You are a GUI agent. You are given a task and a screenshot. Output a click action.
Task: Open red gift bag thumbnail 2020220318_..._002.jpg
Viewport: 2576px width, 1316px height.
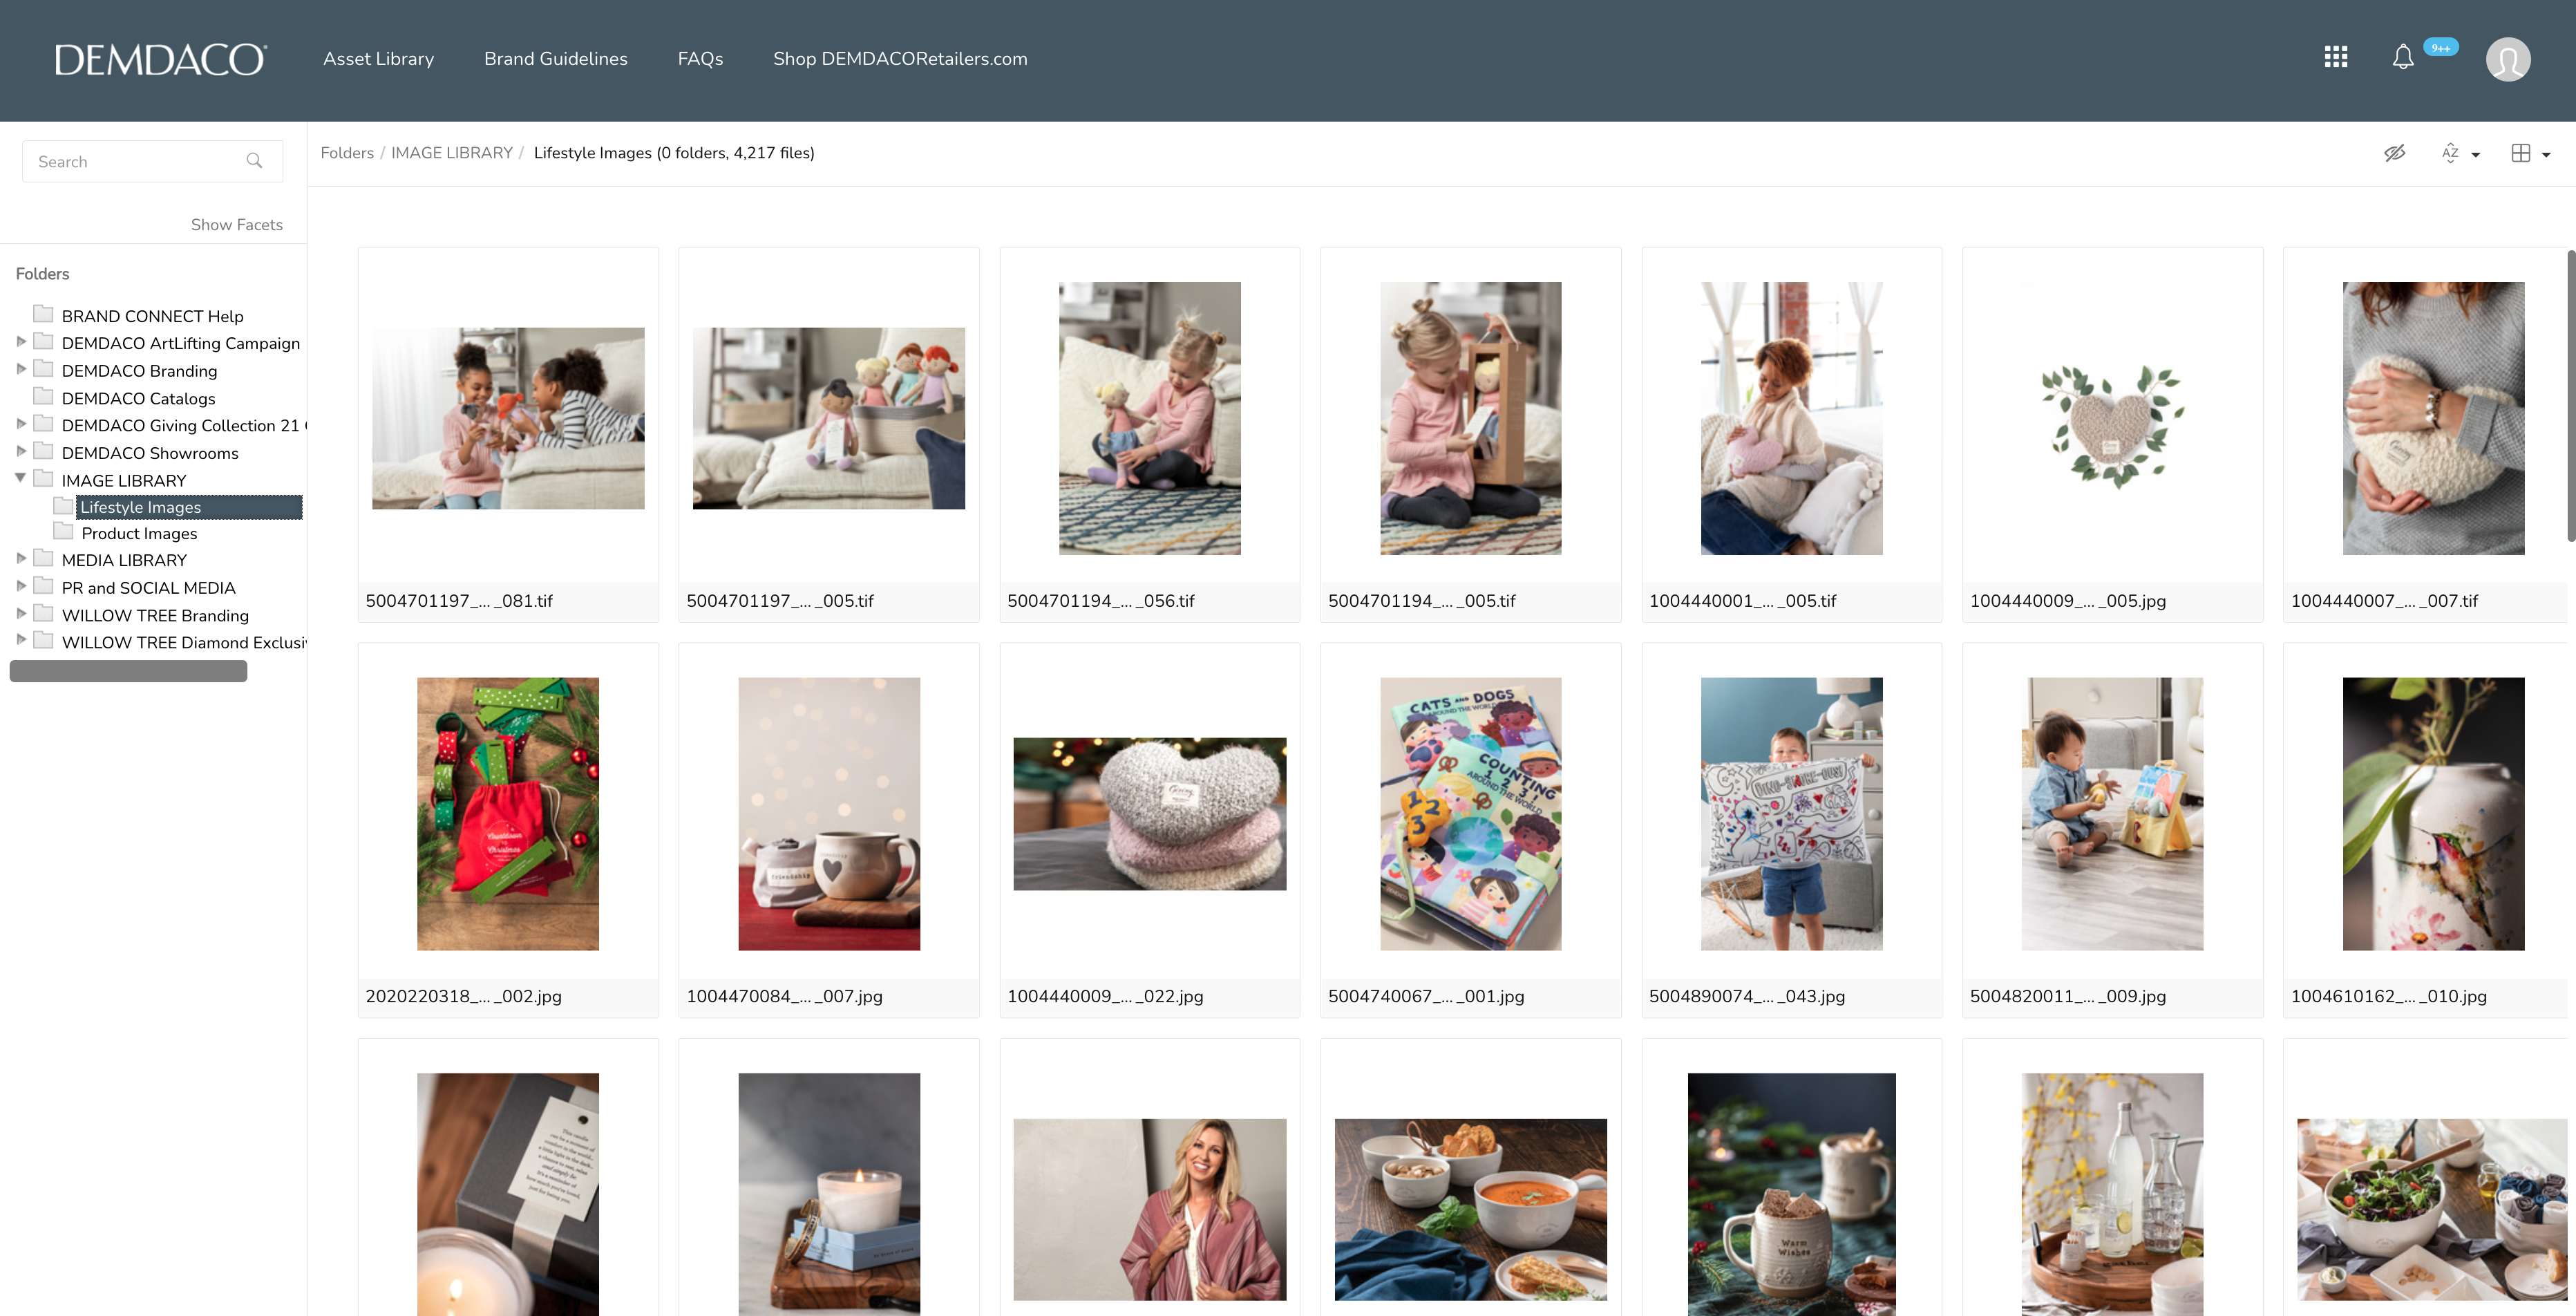508,814
